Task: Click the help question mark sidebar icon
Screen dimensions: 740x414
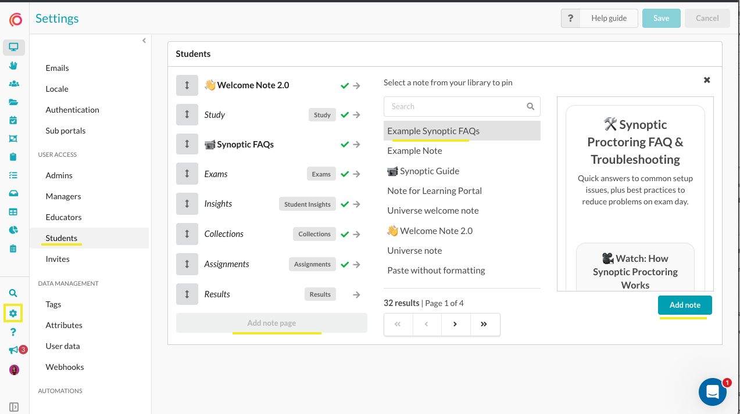Action: pos(13,332)
